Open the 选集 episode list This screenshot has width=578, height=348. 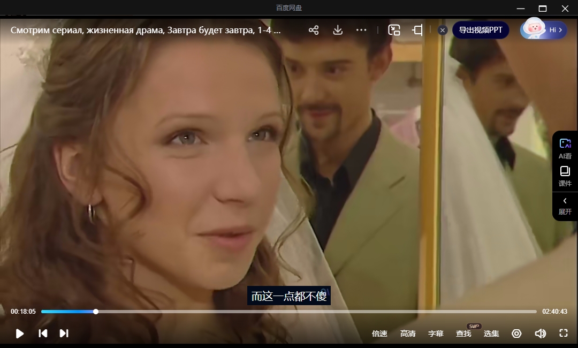[491, 334]
